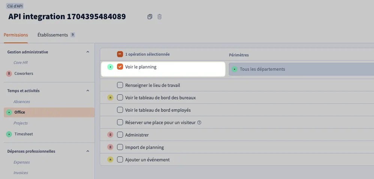Image resolution: width=374 pixels, height=179 pixels.
Task: Delete the API key with the trash icon
Action: pos(159,17)
